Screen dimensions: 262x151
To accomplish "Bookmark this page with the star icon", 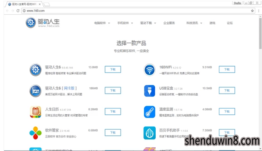I will (252, 11).
